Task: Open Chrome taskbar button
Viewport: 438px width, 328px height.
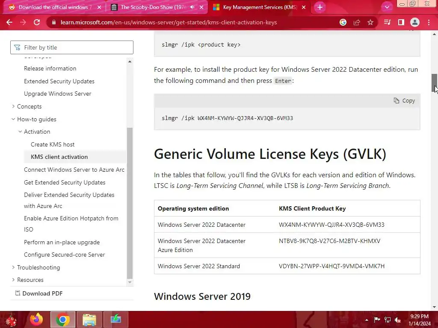Action: tap(62, 319)
